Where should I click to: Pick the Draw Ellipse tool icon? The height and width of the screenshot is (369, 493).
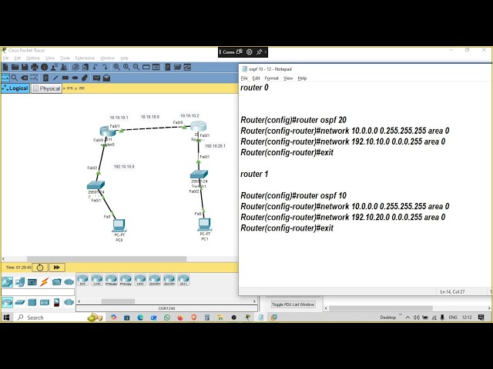click(x=75, y=78)
